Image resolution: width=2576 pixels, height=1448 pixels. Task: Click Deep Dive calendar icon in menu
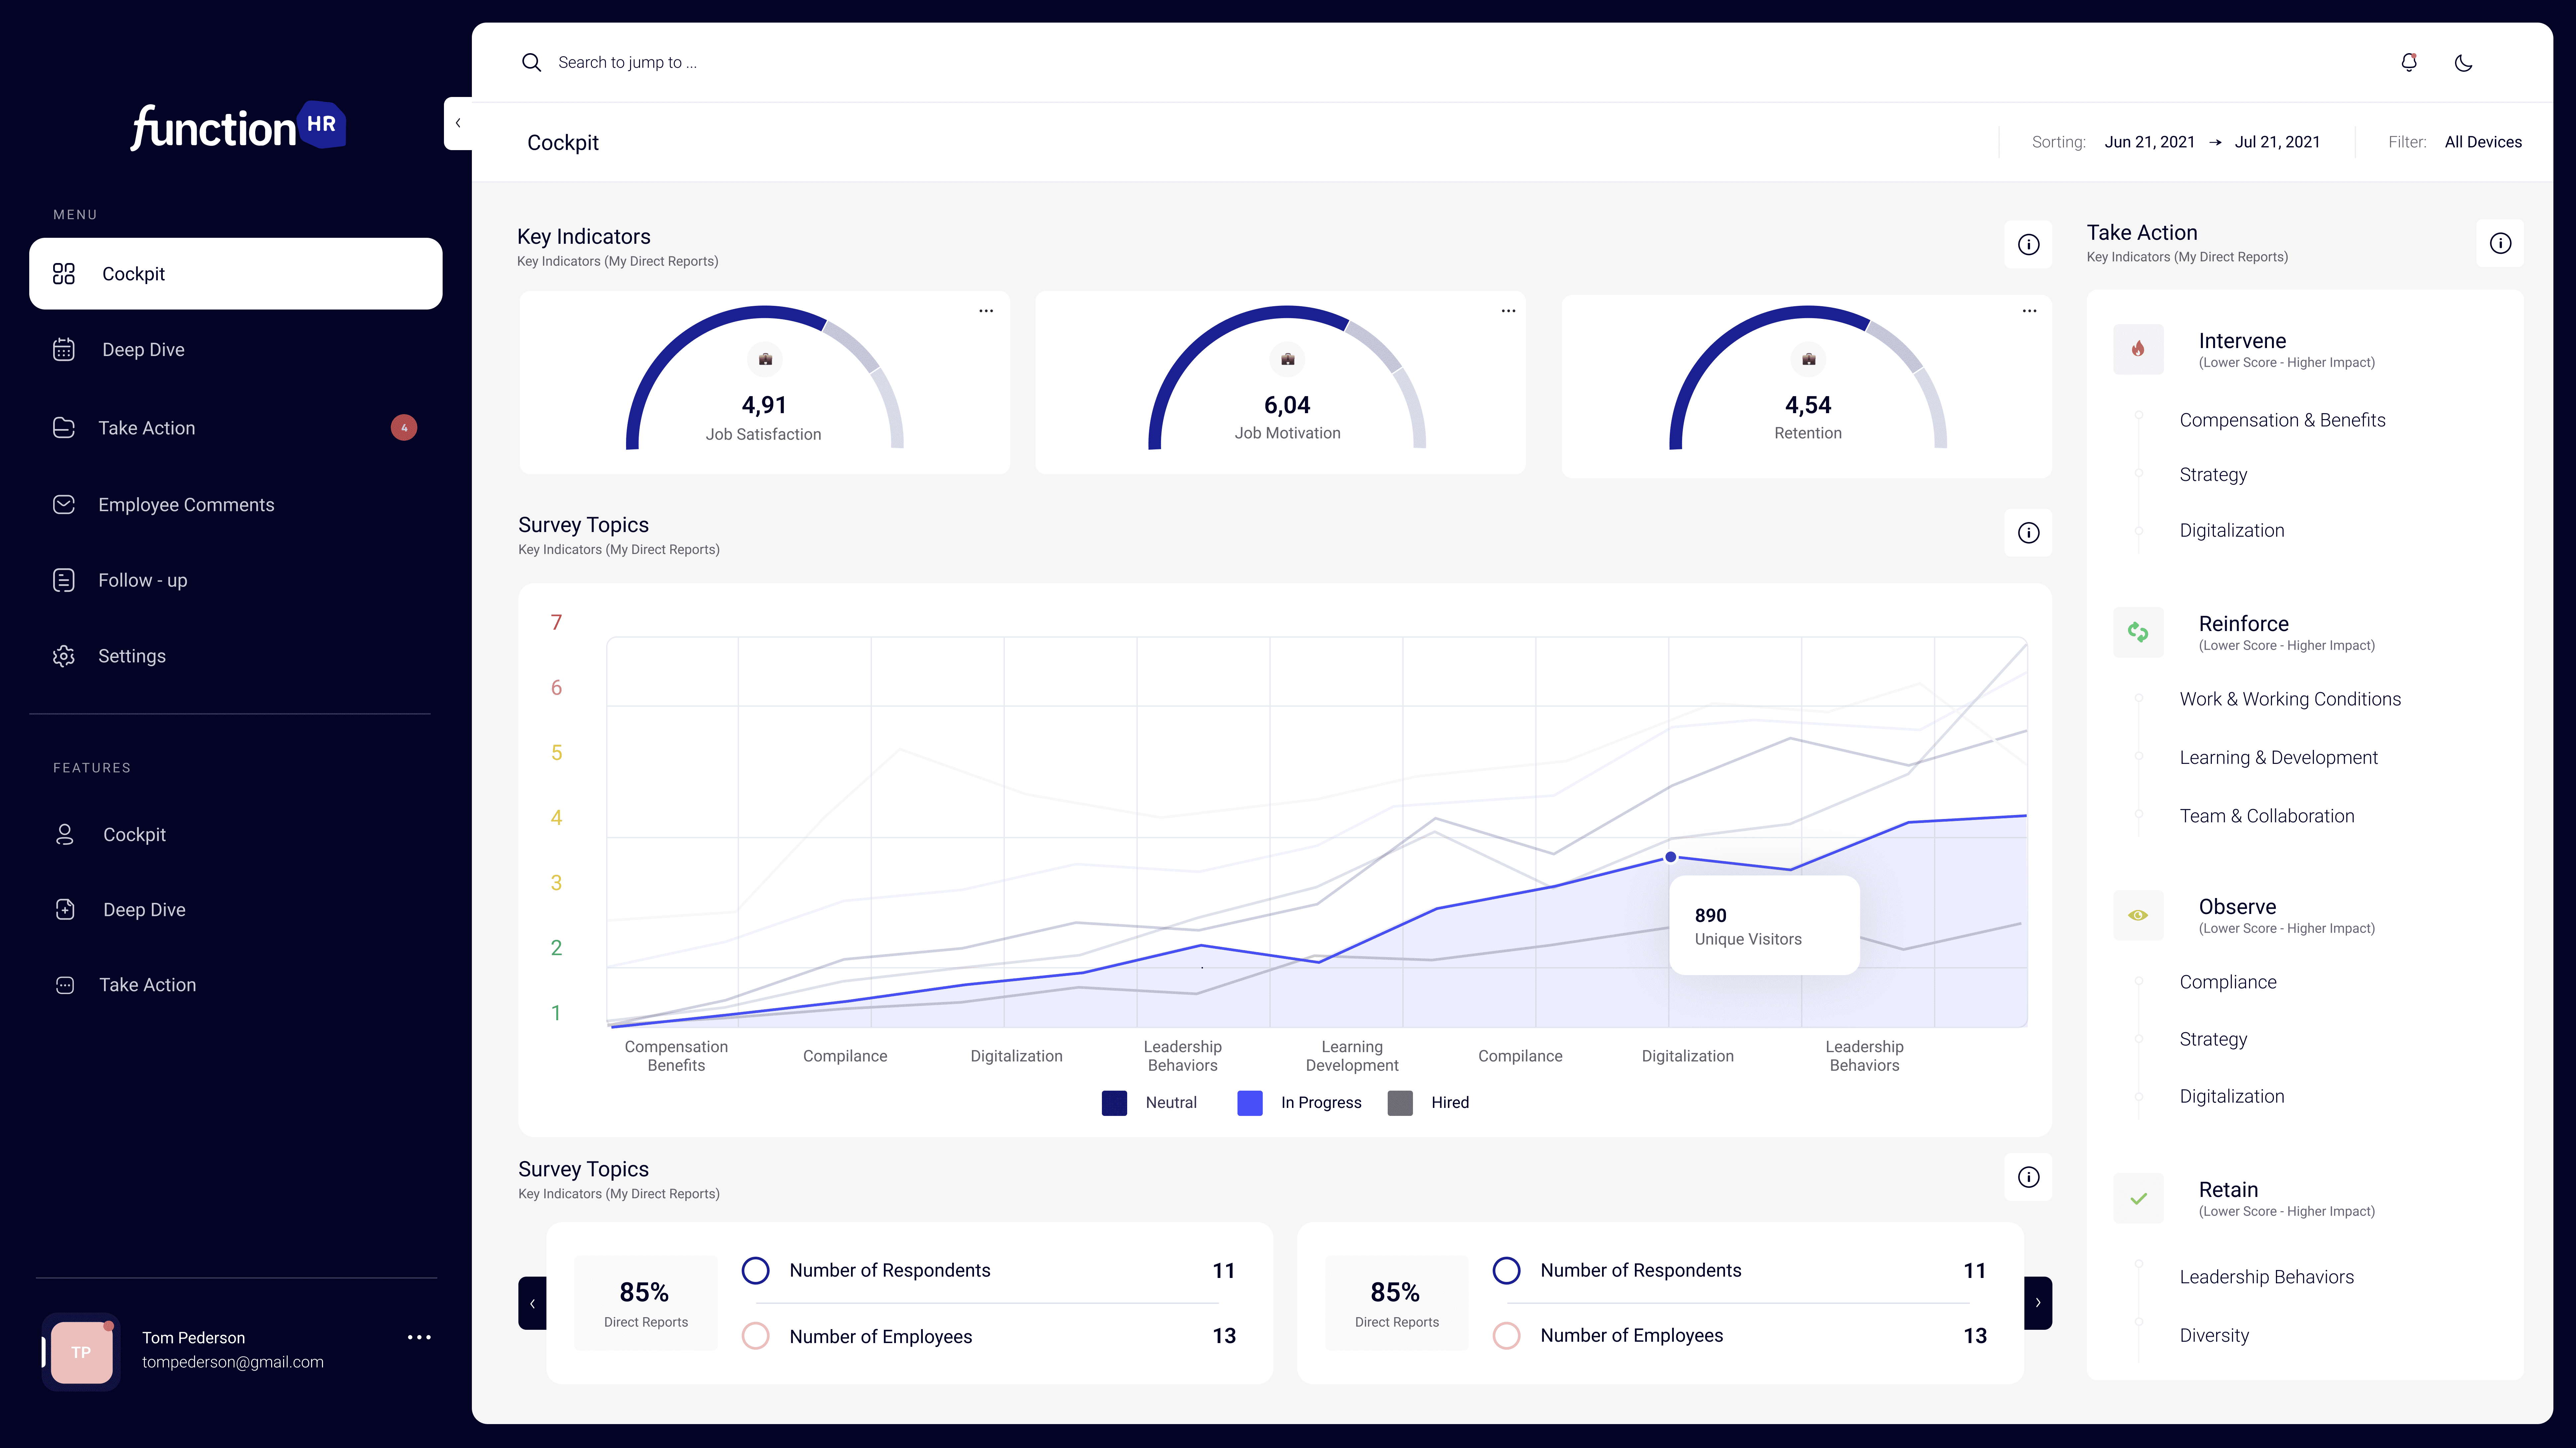(x=64, y=350)
